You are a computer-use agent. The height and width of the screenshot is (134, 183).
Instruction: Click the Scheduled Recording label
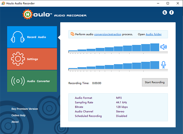(88, 116)
